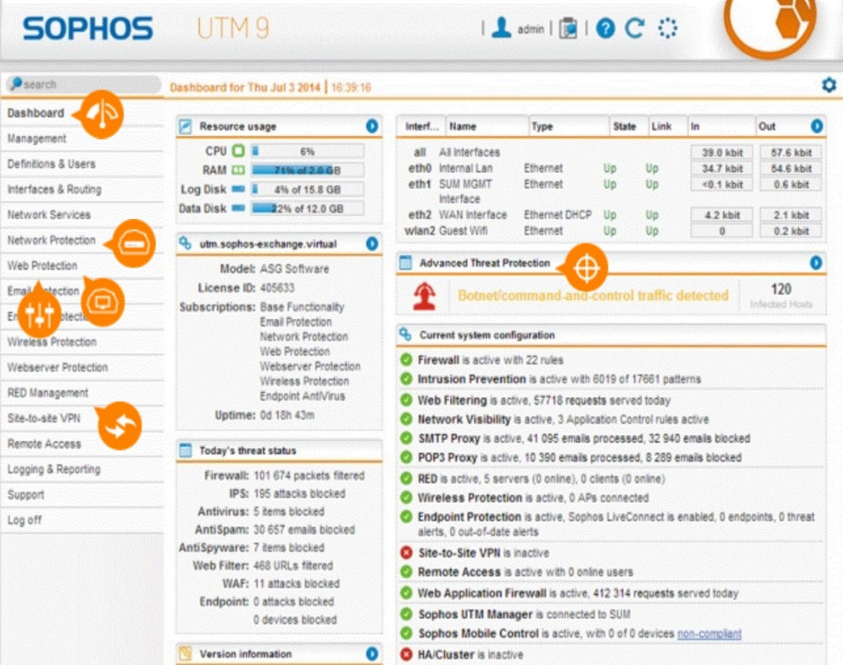
Task: Expand the utm.sophos-exchange.virtual panel arrow
Action: (x=372, y=243)
